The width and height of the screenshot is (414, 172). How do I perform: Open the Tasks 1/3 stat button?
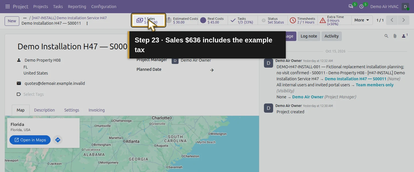(242, 20)
